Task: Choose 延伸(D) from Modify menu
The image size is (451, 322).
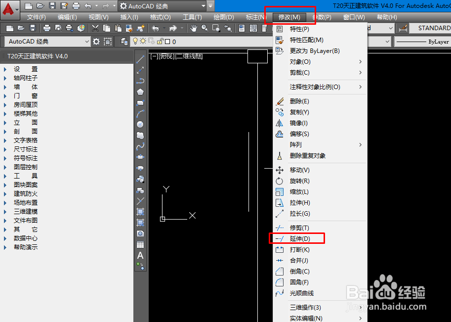Action: click(320, 238)
